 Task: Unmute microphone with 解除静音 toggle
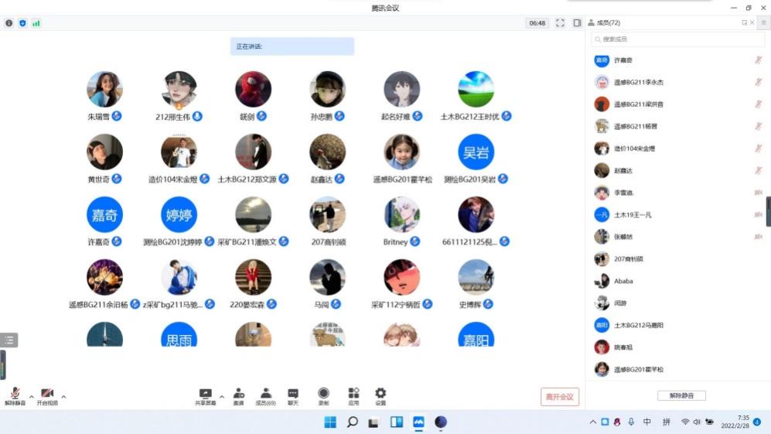click(15, 395)
